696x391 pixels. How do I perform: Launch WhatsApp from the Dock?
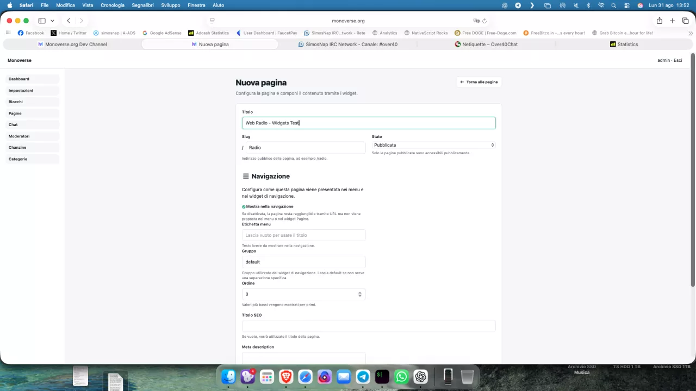click(x=401, y=376)
